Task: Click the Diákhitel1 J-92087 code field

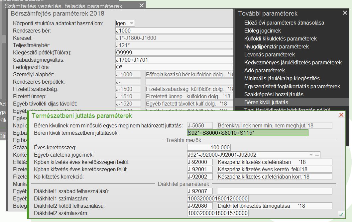Action: tap(200, 191)
